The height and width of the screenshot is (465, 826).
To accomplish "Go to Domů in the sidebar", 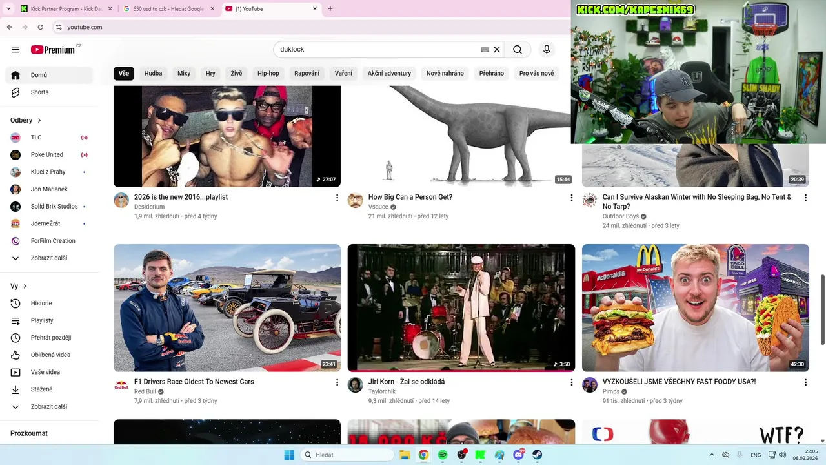I will 49,75.
